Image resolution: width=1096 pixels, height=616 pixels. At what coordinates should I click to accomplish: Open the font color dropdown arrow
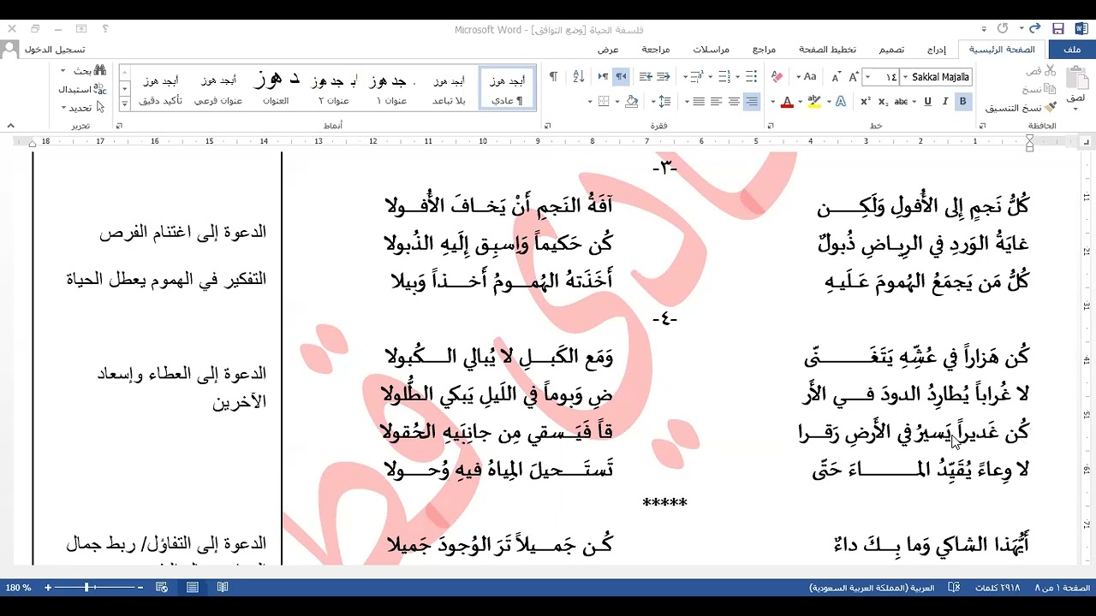coord(772,101)
